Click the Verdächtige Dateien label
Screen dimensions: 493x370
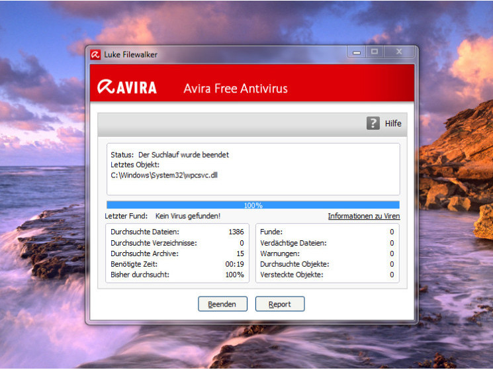click(x=293, y=243)
